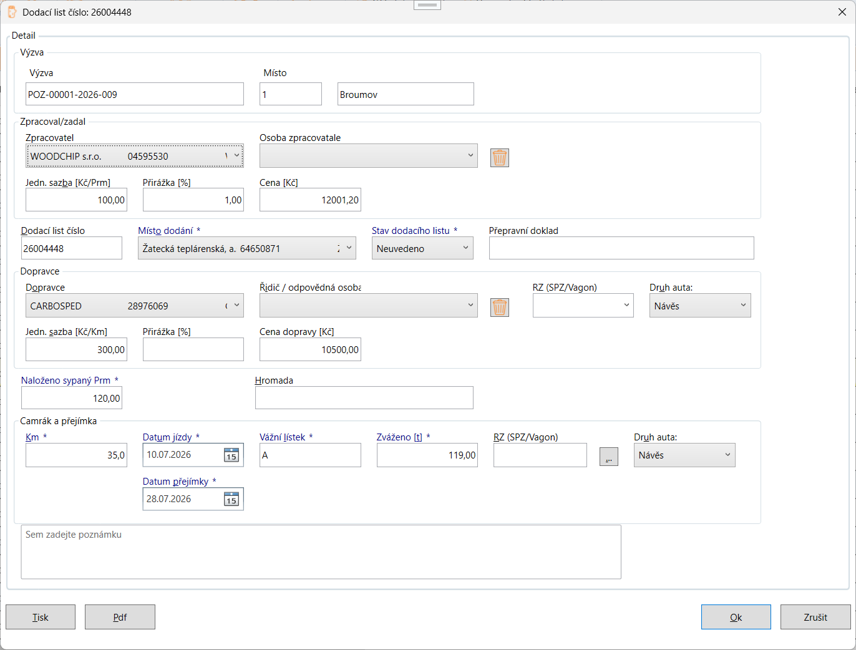Focus the Km field
Viewport: 856px width, 650px height.
coord(76,455)
